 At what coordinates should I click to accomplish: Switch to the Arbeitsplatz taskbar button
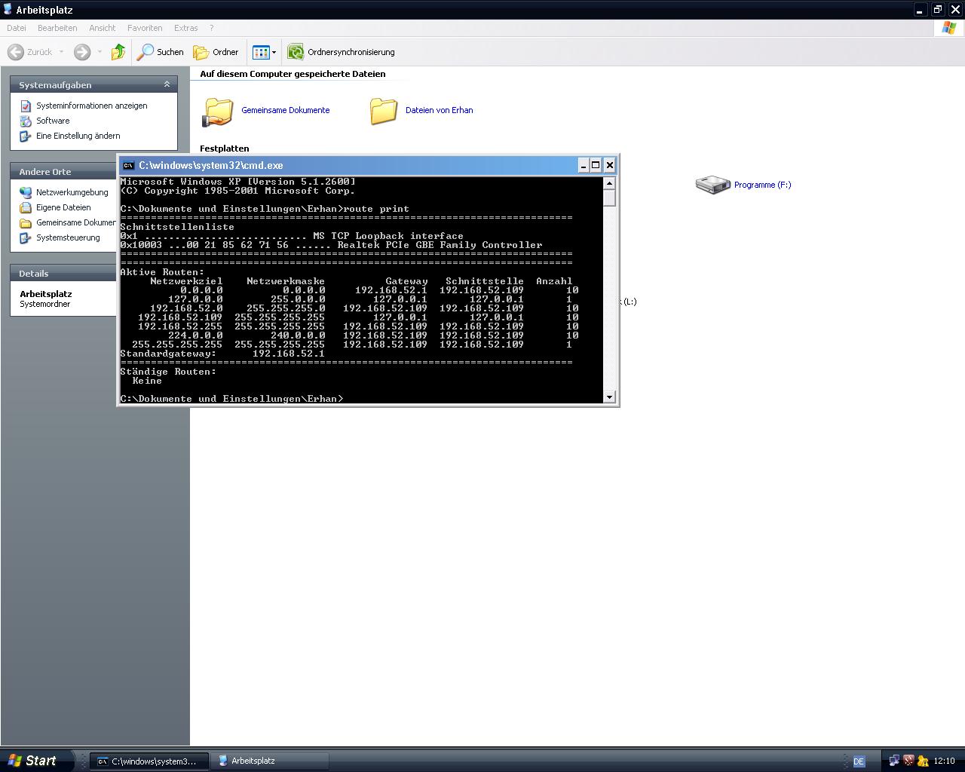pos(271,761)
